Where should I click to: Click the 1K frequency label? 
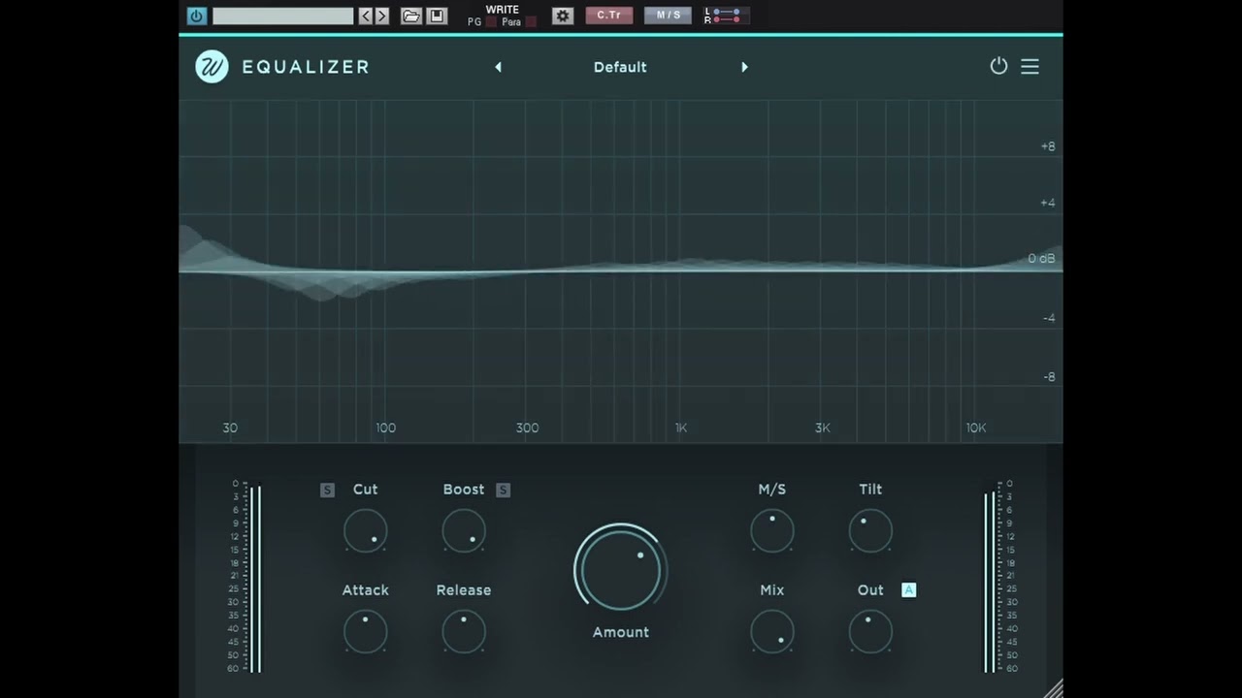coord(681,428)
